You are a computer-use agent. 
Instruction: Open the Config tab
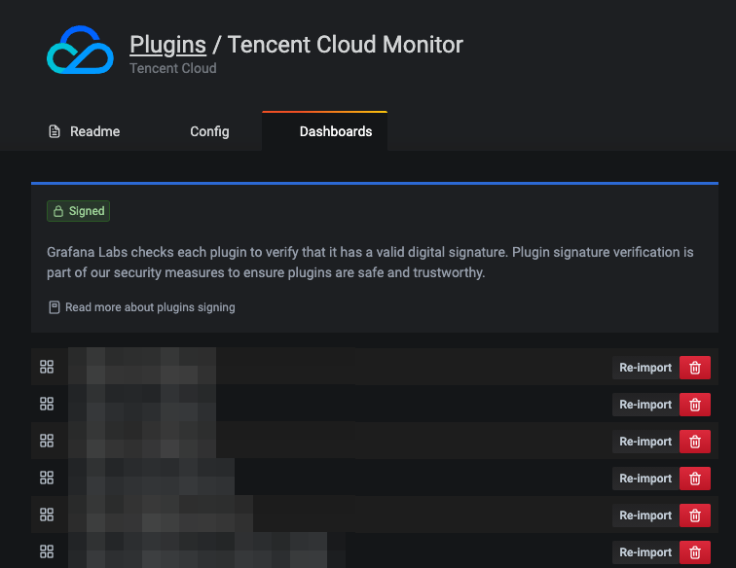209,131
